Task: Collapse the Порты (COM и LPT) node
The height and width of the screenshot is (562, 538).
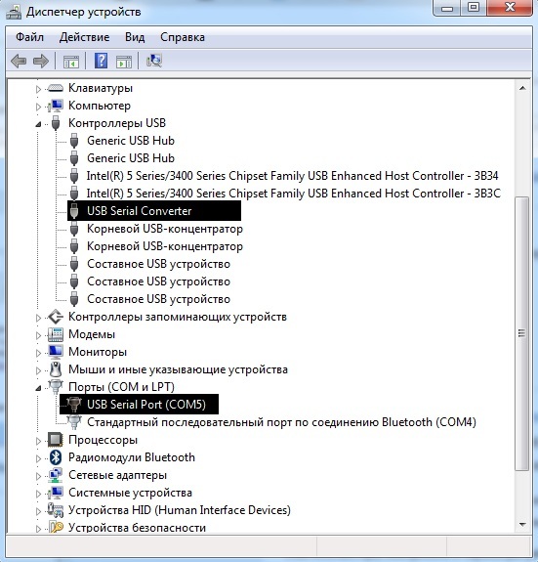Action: (x=38, y=388)
